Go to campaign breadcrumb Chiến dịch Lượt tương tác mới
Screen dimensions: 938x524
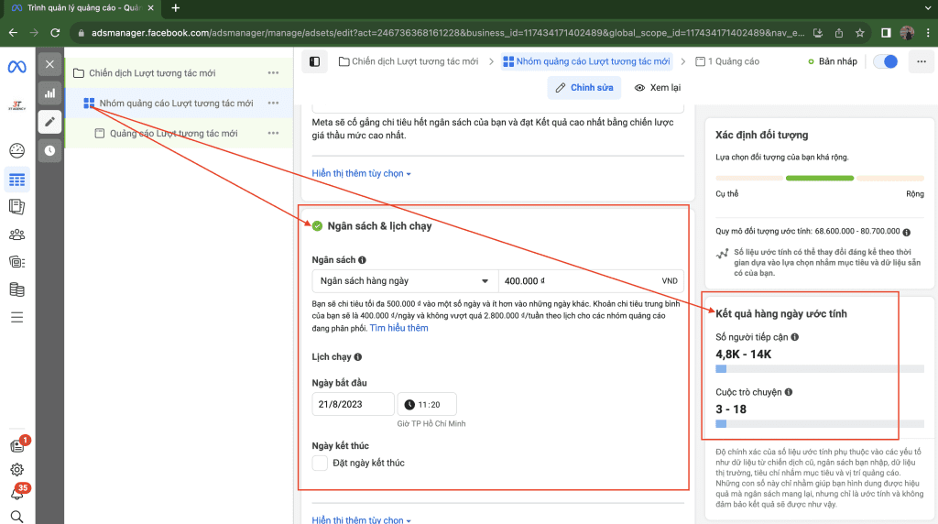coord(409,61)
